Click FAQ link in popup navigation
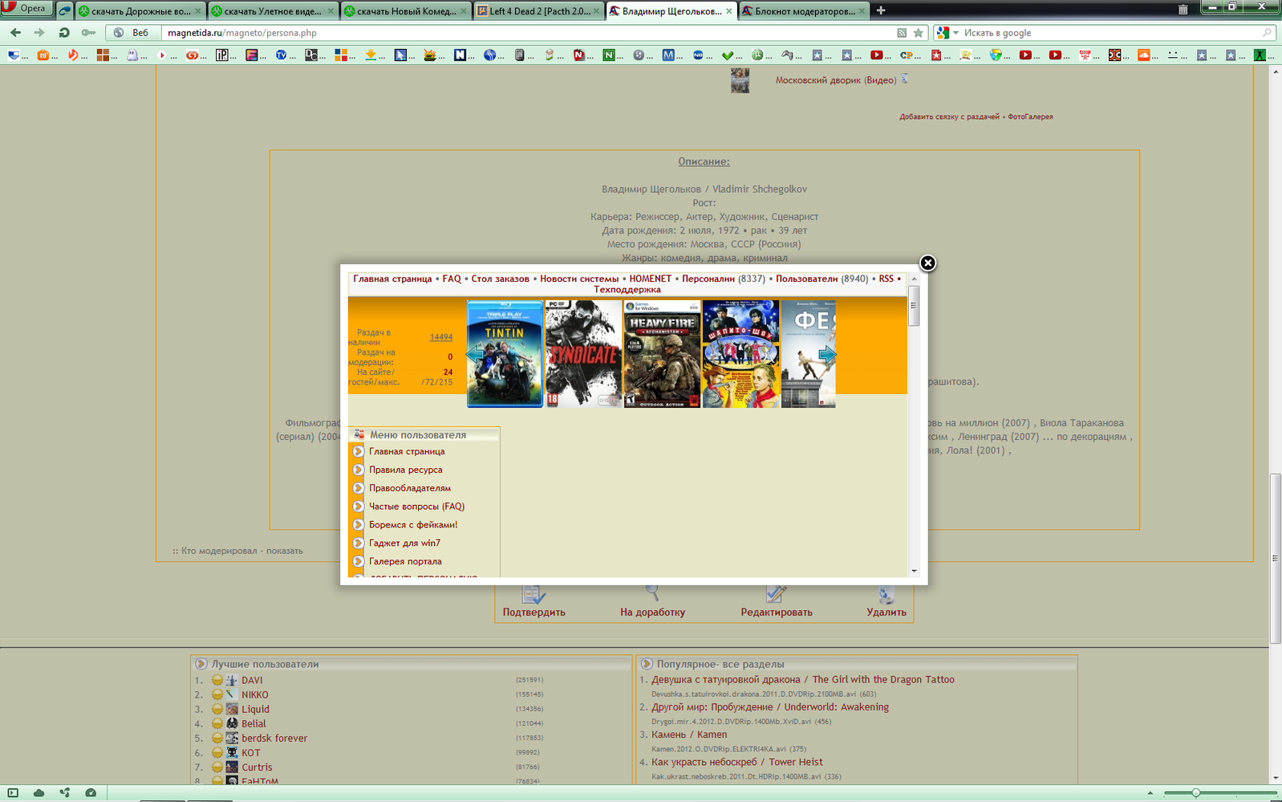This screenshot has width=1282, height=802. click(452, 279)
